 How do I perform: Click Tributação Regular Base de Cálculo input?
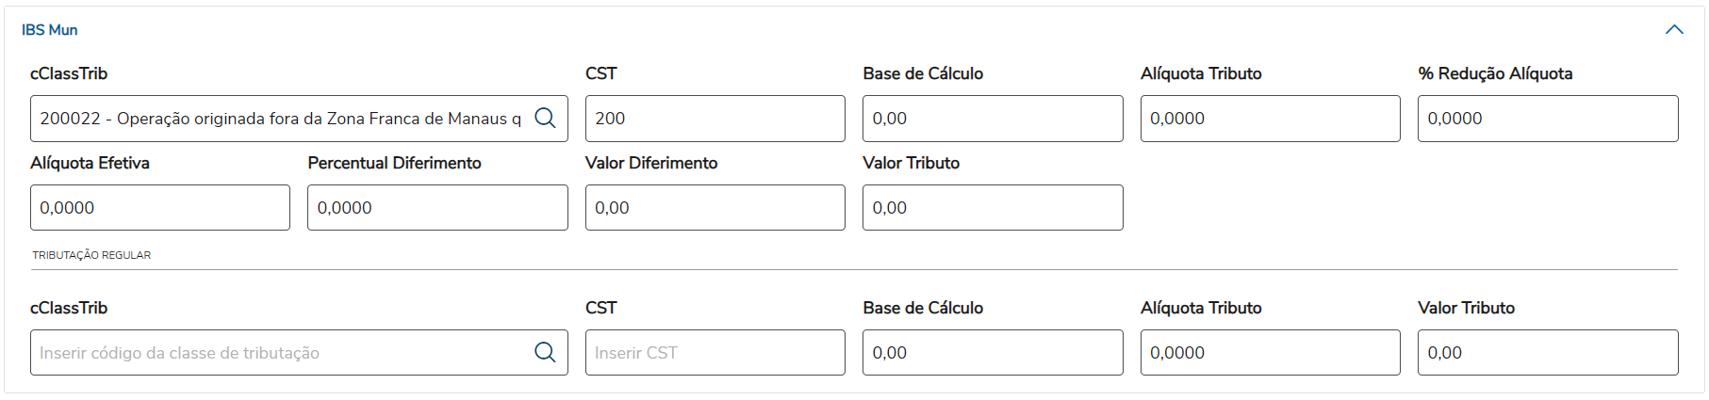coord(992,353)
